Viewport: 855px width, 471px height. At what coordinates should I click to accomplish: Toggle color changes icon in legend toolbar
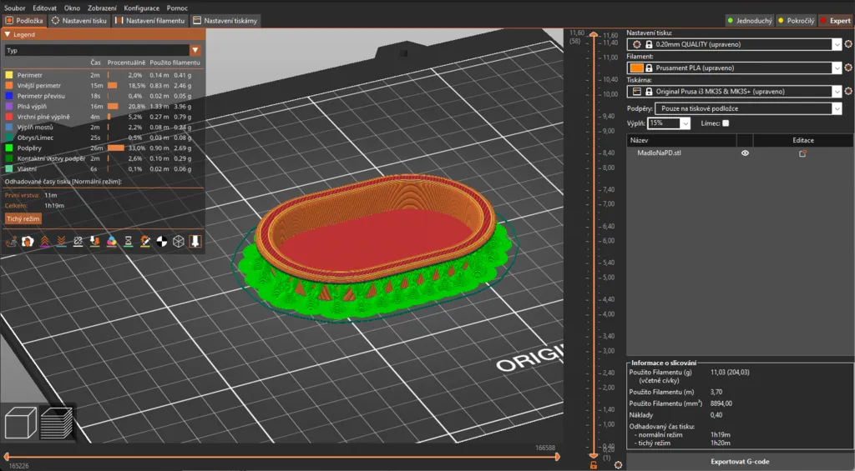[111, 241]
